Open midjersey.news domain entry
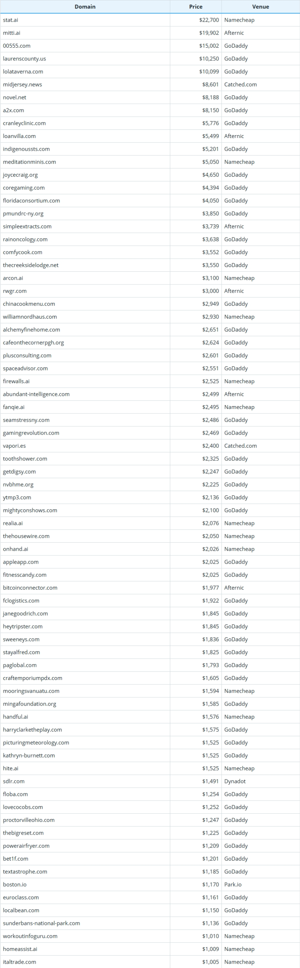 click(22, 85)
